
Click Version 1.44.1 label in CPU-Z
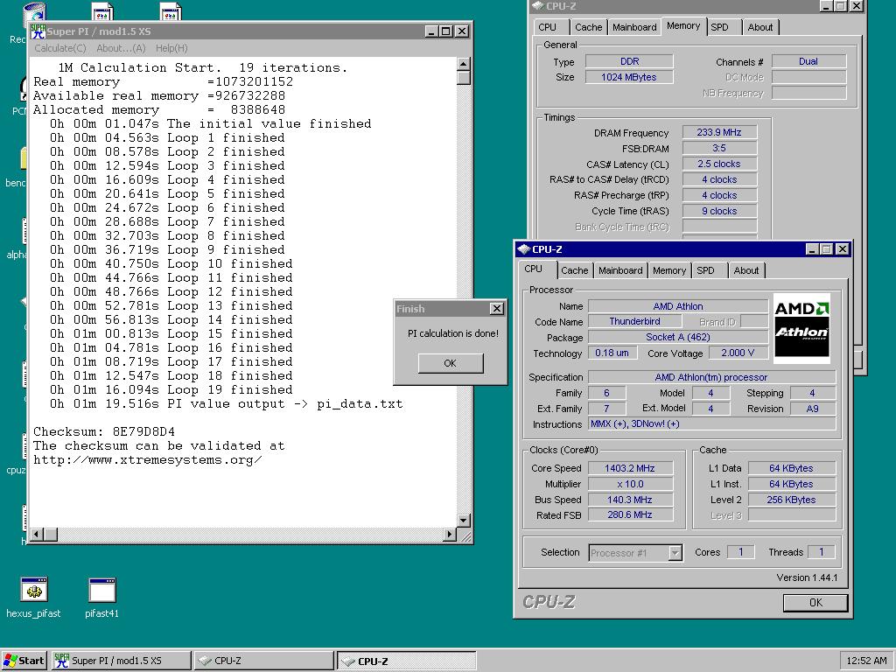807,577
